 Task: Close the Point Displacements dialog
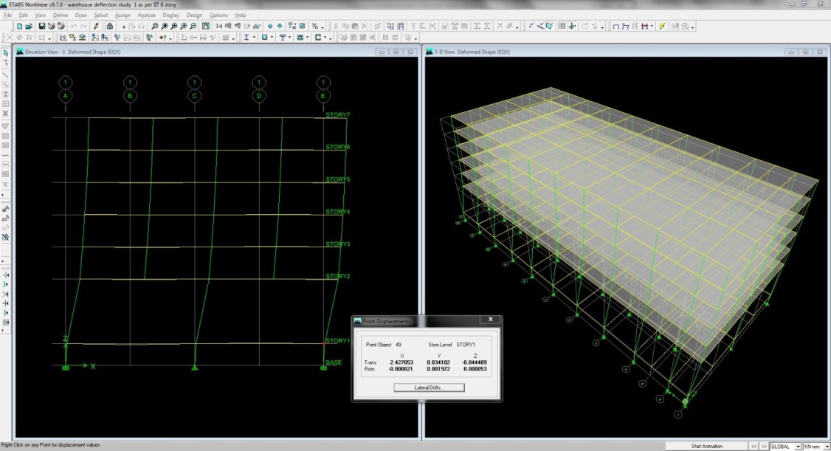(490, 320)
